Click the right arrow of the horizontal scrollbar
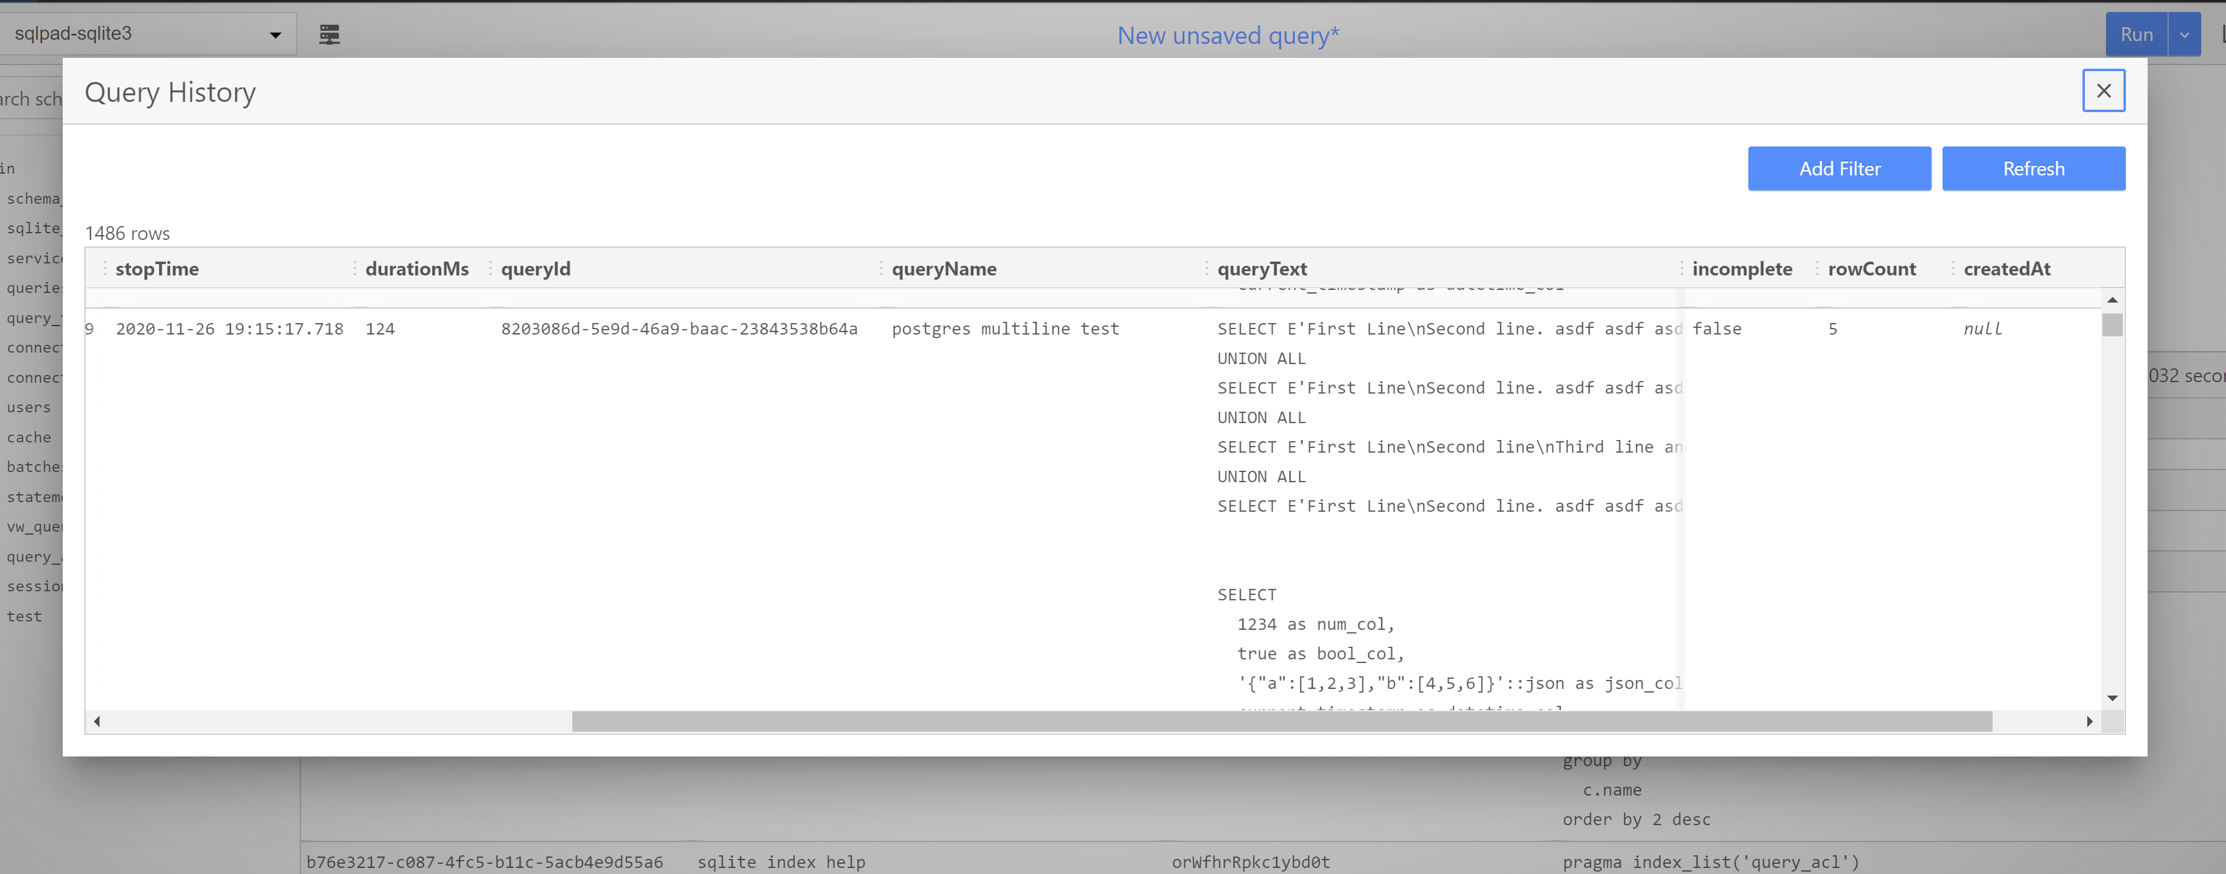This screenshot has height=874, width=2226. [2090, 722]
